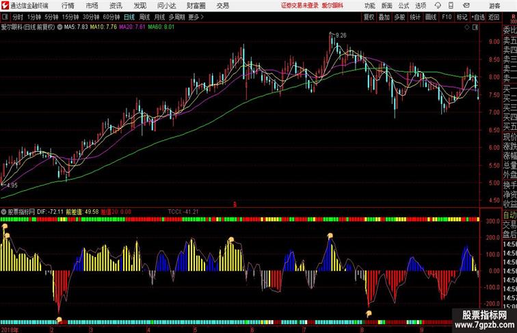Click the 通达信 app logo icon
The width and height of the screenshot is (517, 333).
pos(5,5)
